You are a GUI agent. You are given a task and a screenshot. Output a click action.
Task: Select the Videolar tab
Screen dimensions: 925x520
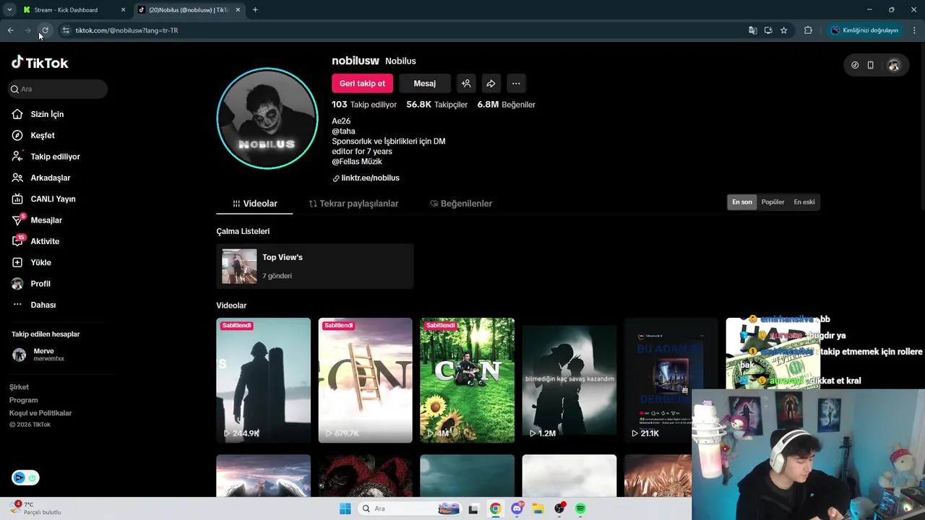[254, 204]
